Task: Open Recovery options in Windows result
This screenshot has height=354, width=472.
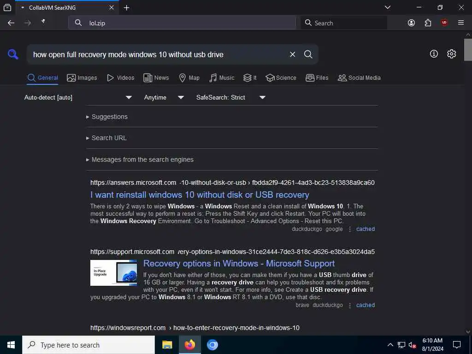Action: (x=239, y=263)
